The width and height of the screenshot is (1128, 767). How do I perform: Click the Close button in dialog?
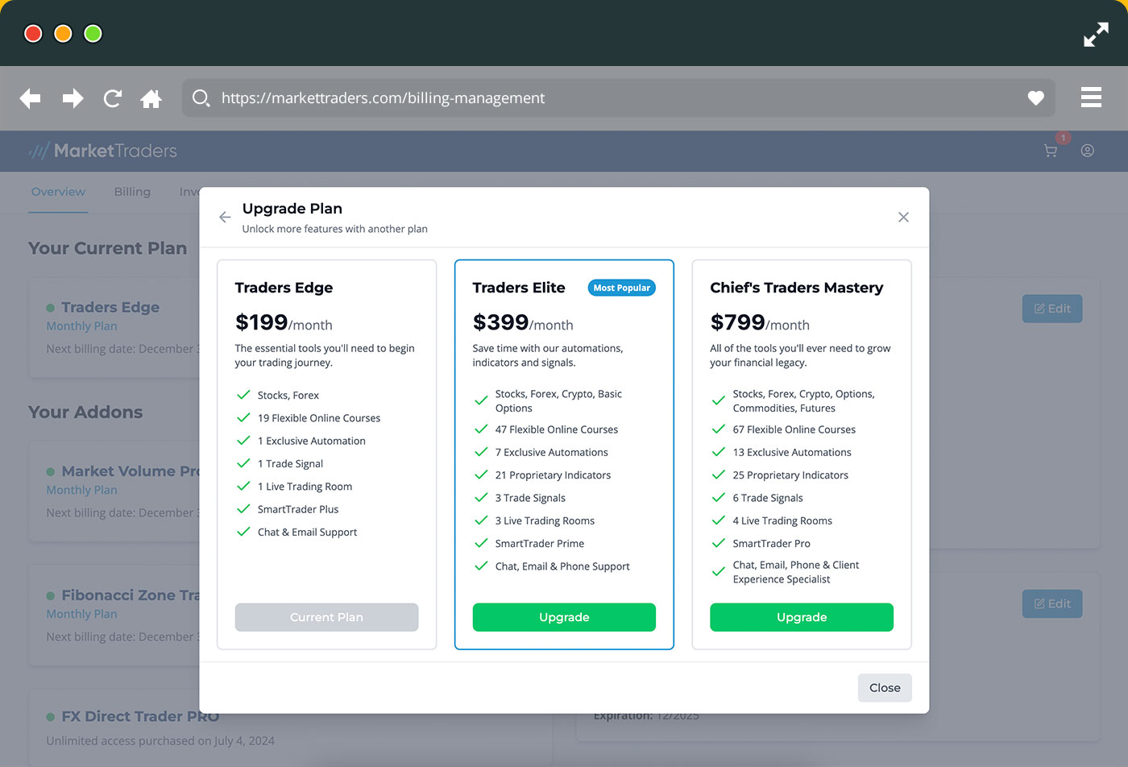[x=885, y=688]
